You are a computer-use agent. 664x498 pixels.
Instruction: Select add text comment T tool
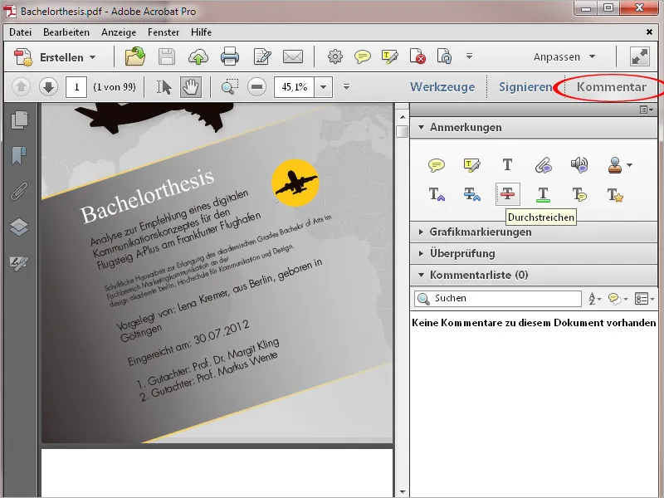(x=507, y=164)
